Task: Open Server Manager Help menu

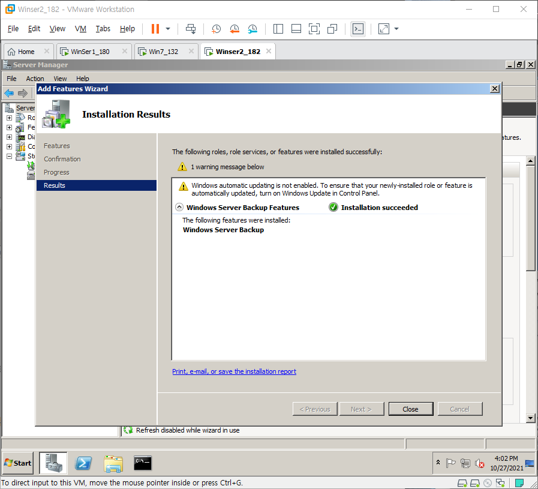Action: 82,79
